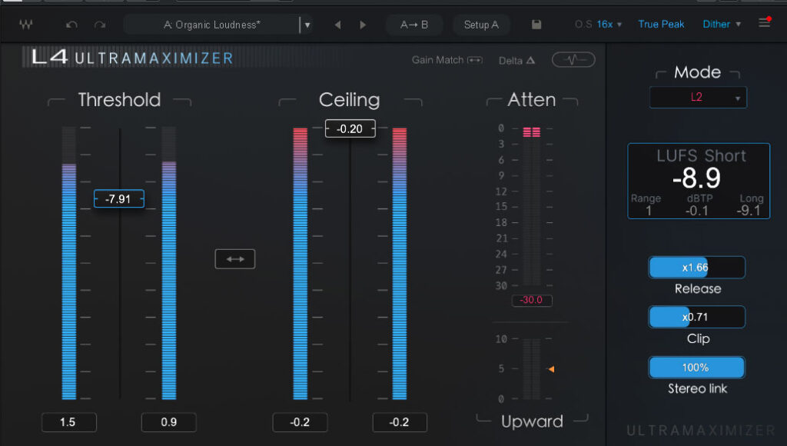Viewport: 787px width, 446px height.
Task: Click the undo arrow icon
Action: click(x=71, y=25)
